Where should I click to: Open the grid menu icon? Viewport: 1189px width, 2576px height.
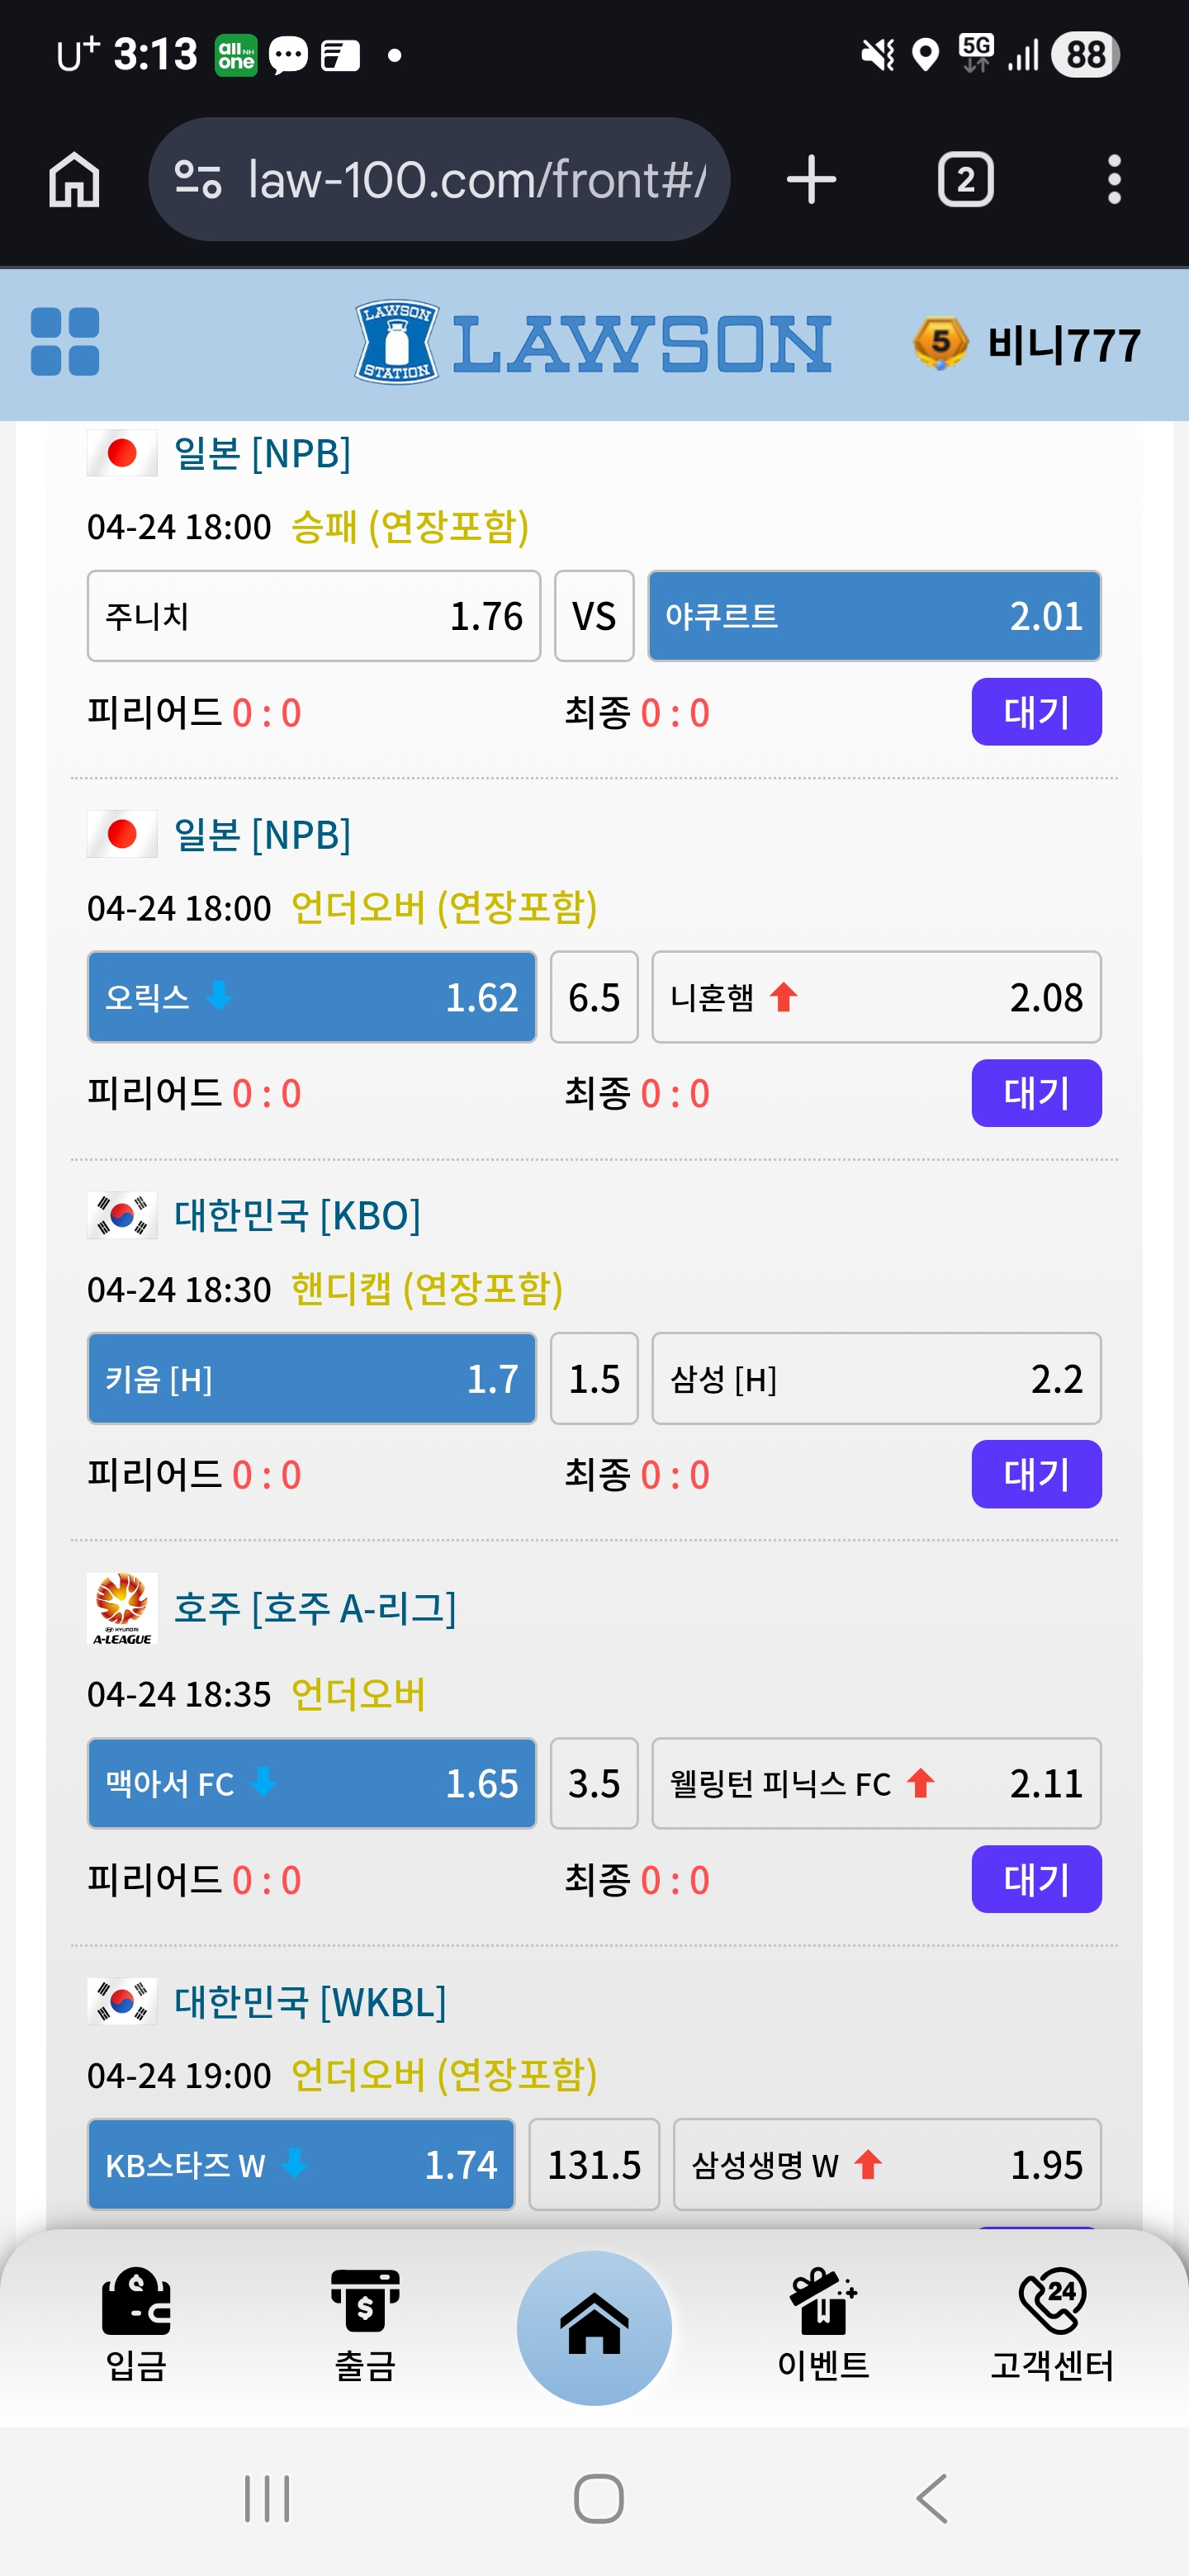65,342
